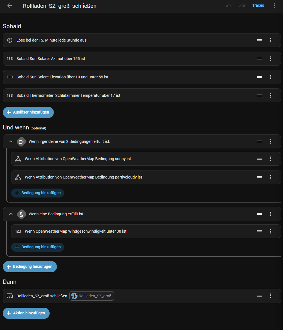Click 'Auslöser hinzufügen' button
This screenshot has height=330, width=283.
click(28, 112)
